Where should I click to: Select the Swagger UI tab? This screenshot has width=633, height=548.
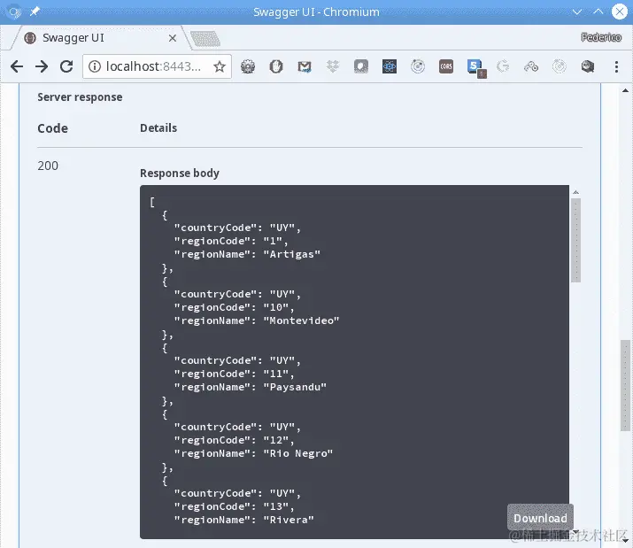[x=101, y=38]
